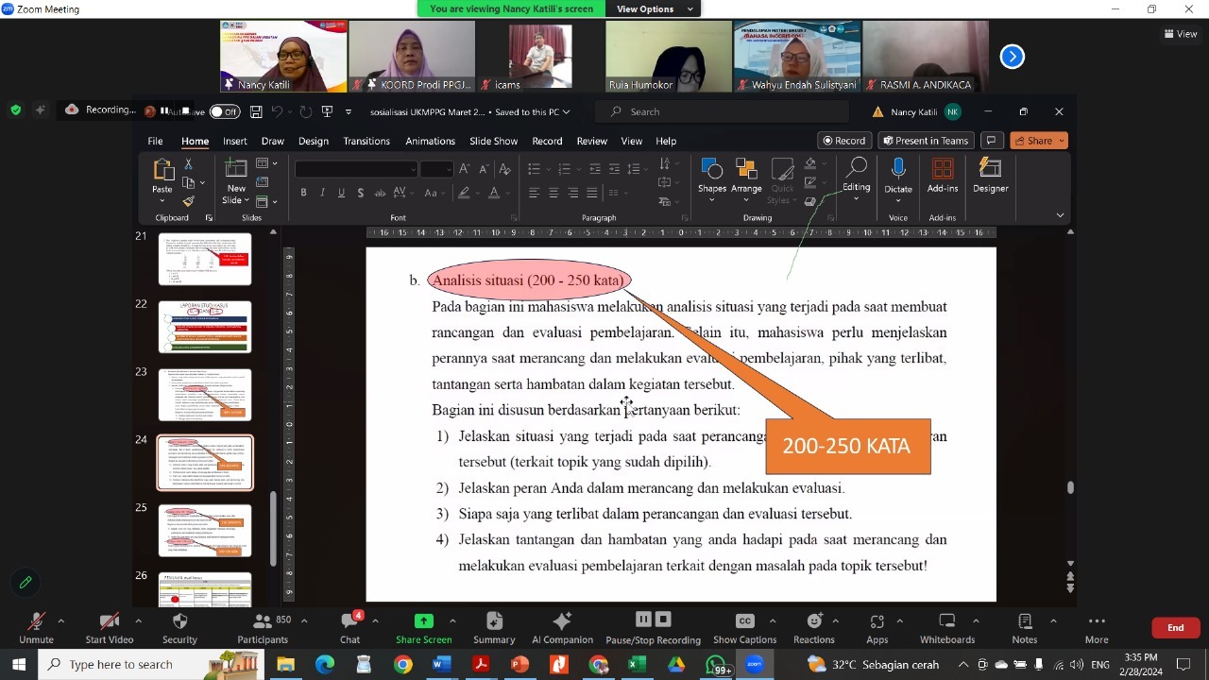The width and height of the screenshot is (1209, 680).
Task: Click the red End meeting button
Action: [x=1176, y=628]
